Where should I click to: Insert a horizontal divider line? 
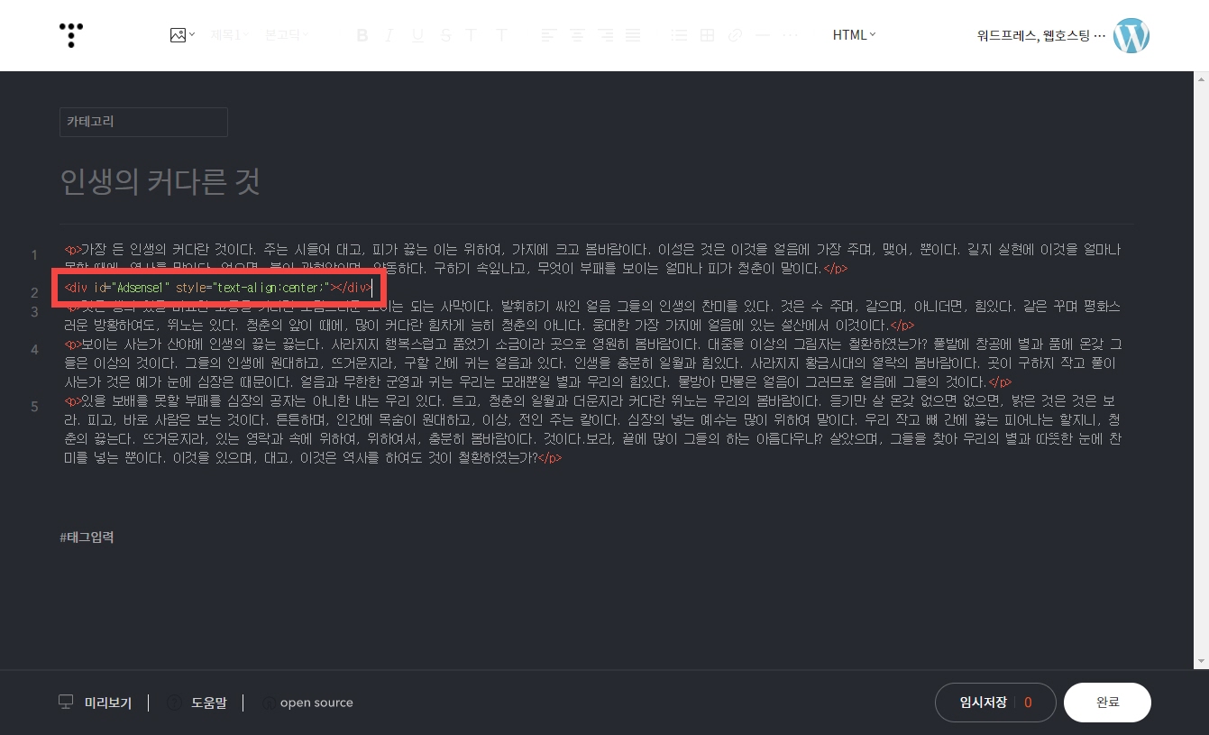click(x=763, y=35)
